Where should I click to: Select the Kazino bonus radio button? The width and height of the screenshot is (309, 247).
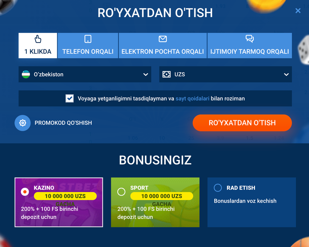click(x=25, y=192)
